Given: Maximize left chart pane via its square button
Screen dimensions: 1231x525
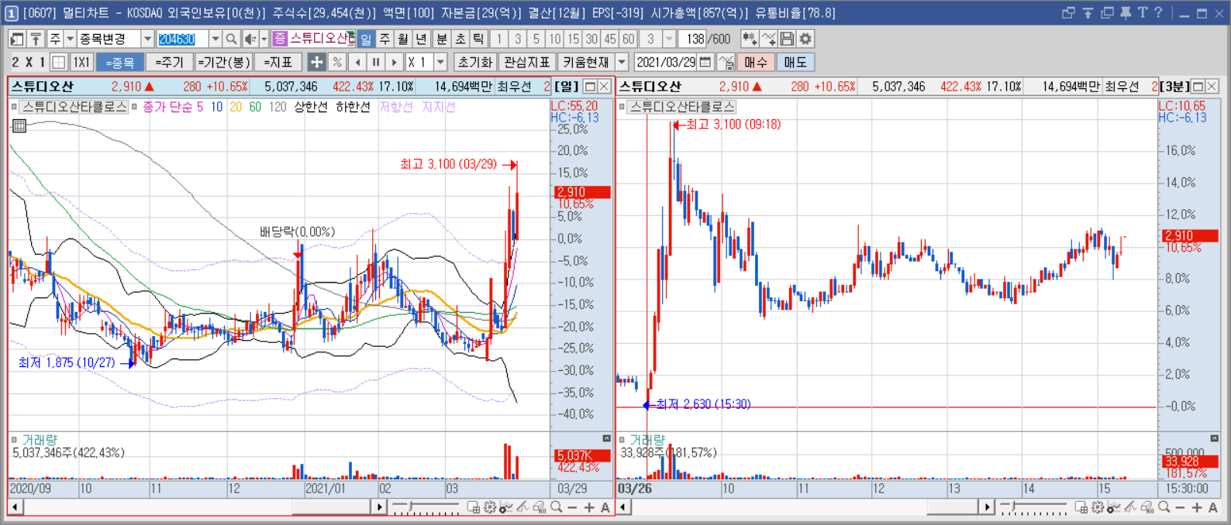Looking at the screenshot, I should point(590,87).
